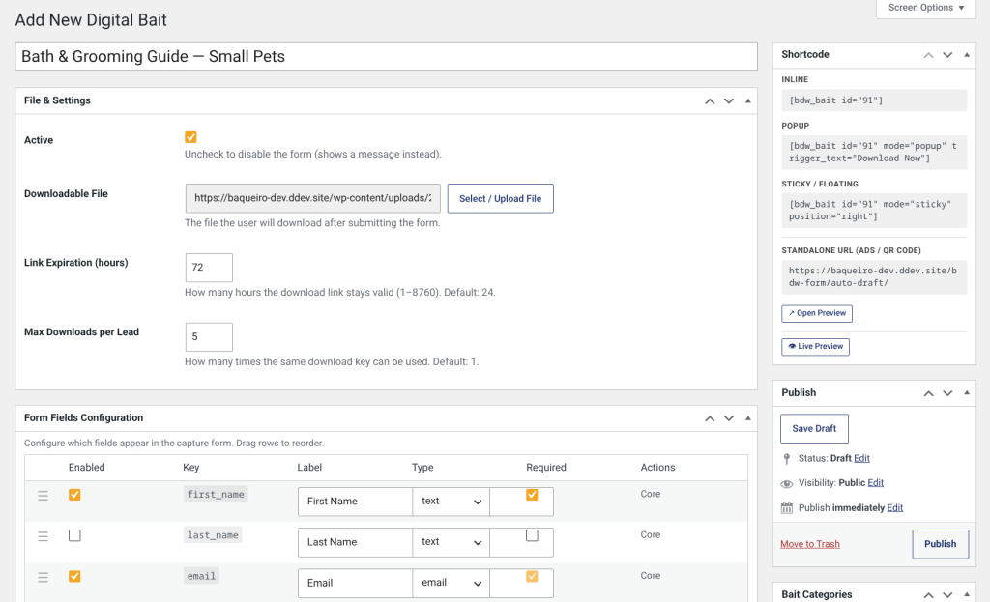Image resolution: width=990 pixels, height=602 pixels.
Task: Click the Publish button
Action: pyautogui.click(x=941, y=545)
